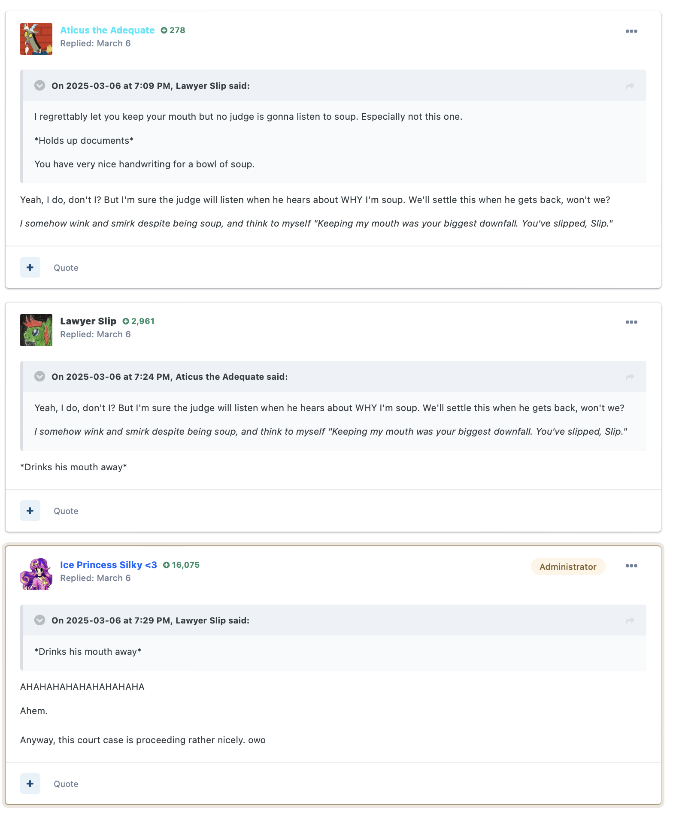The height and width of the screenshot is (817, 673).
Task: Go to quoted 7:29 PM Lawyer Slip post arrow
Action: (630, 621)
